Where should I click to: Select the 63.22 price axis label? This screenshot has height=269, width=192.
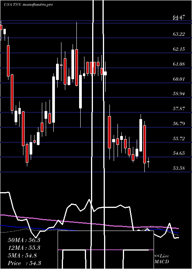[179, 34]
